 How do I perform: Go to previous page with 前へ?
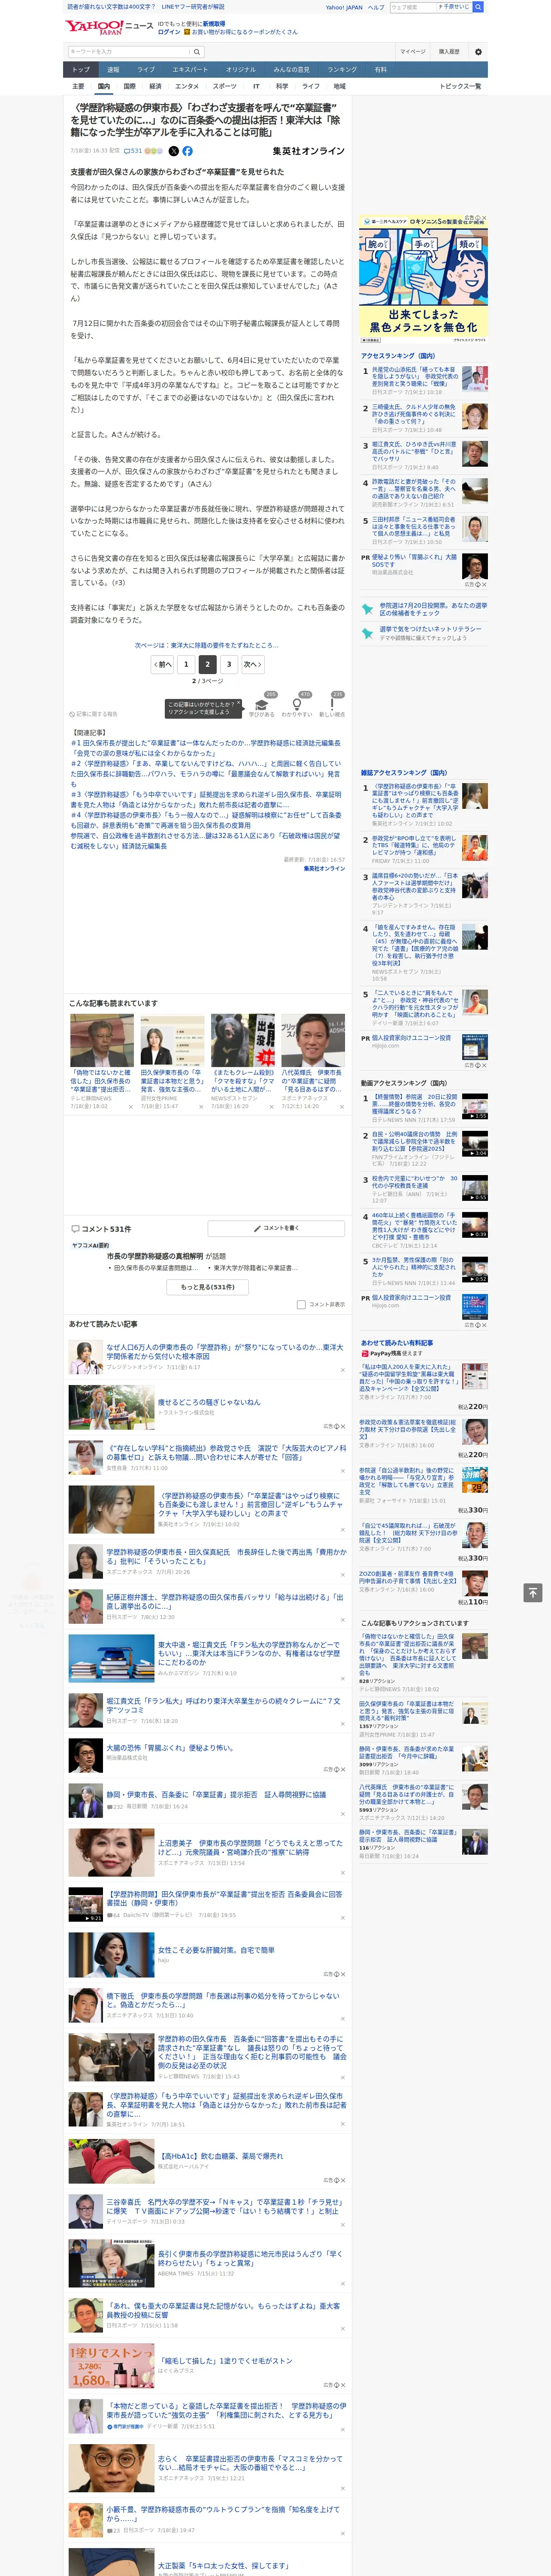point(163,664)
